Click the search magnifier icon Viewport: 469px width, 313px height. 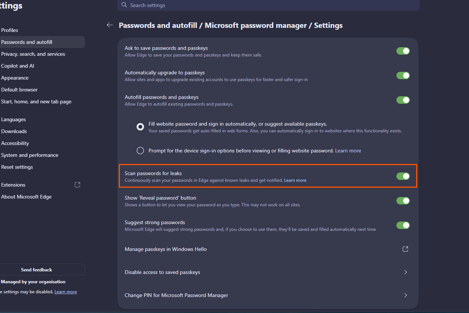(124, 5)
